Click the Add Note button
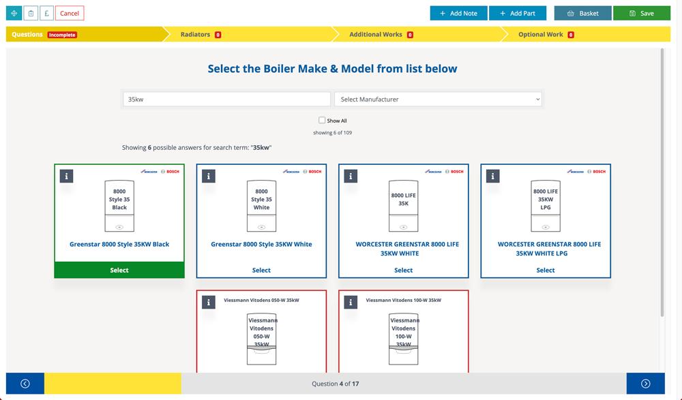682x400 pixels. pos(458,13)
